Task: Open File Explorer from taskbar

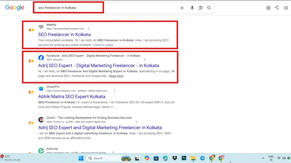Action: coord(193,158)
